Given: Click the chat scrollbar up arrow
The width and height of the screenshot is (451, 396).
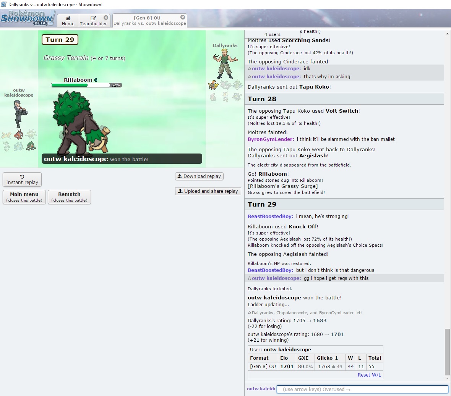Looking at the screenshot, I should point(447,33).
